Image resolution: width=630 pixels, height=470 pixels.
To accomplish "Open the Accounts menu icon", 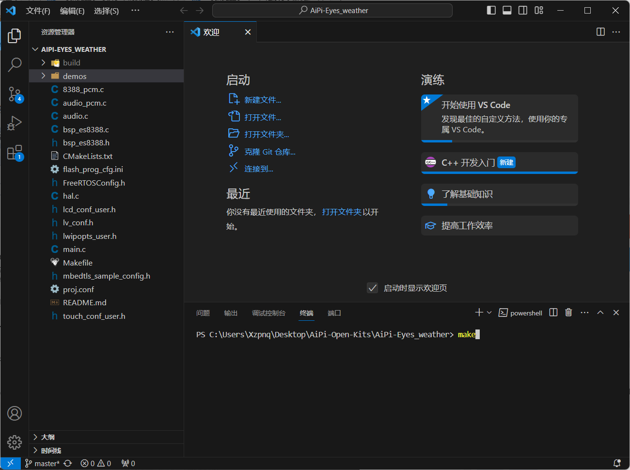I will [15, 413].
